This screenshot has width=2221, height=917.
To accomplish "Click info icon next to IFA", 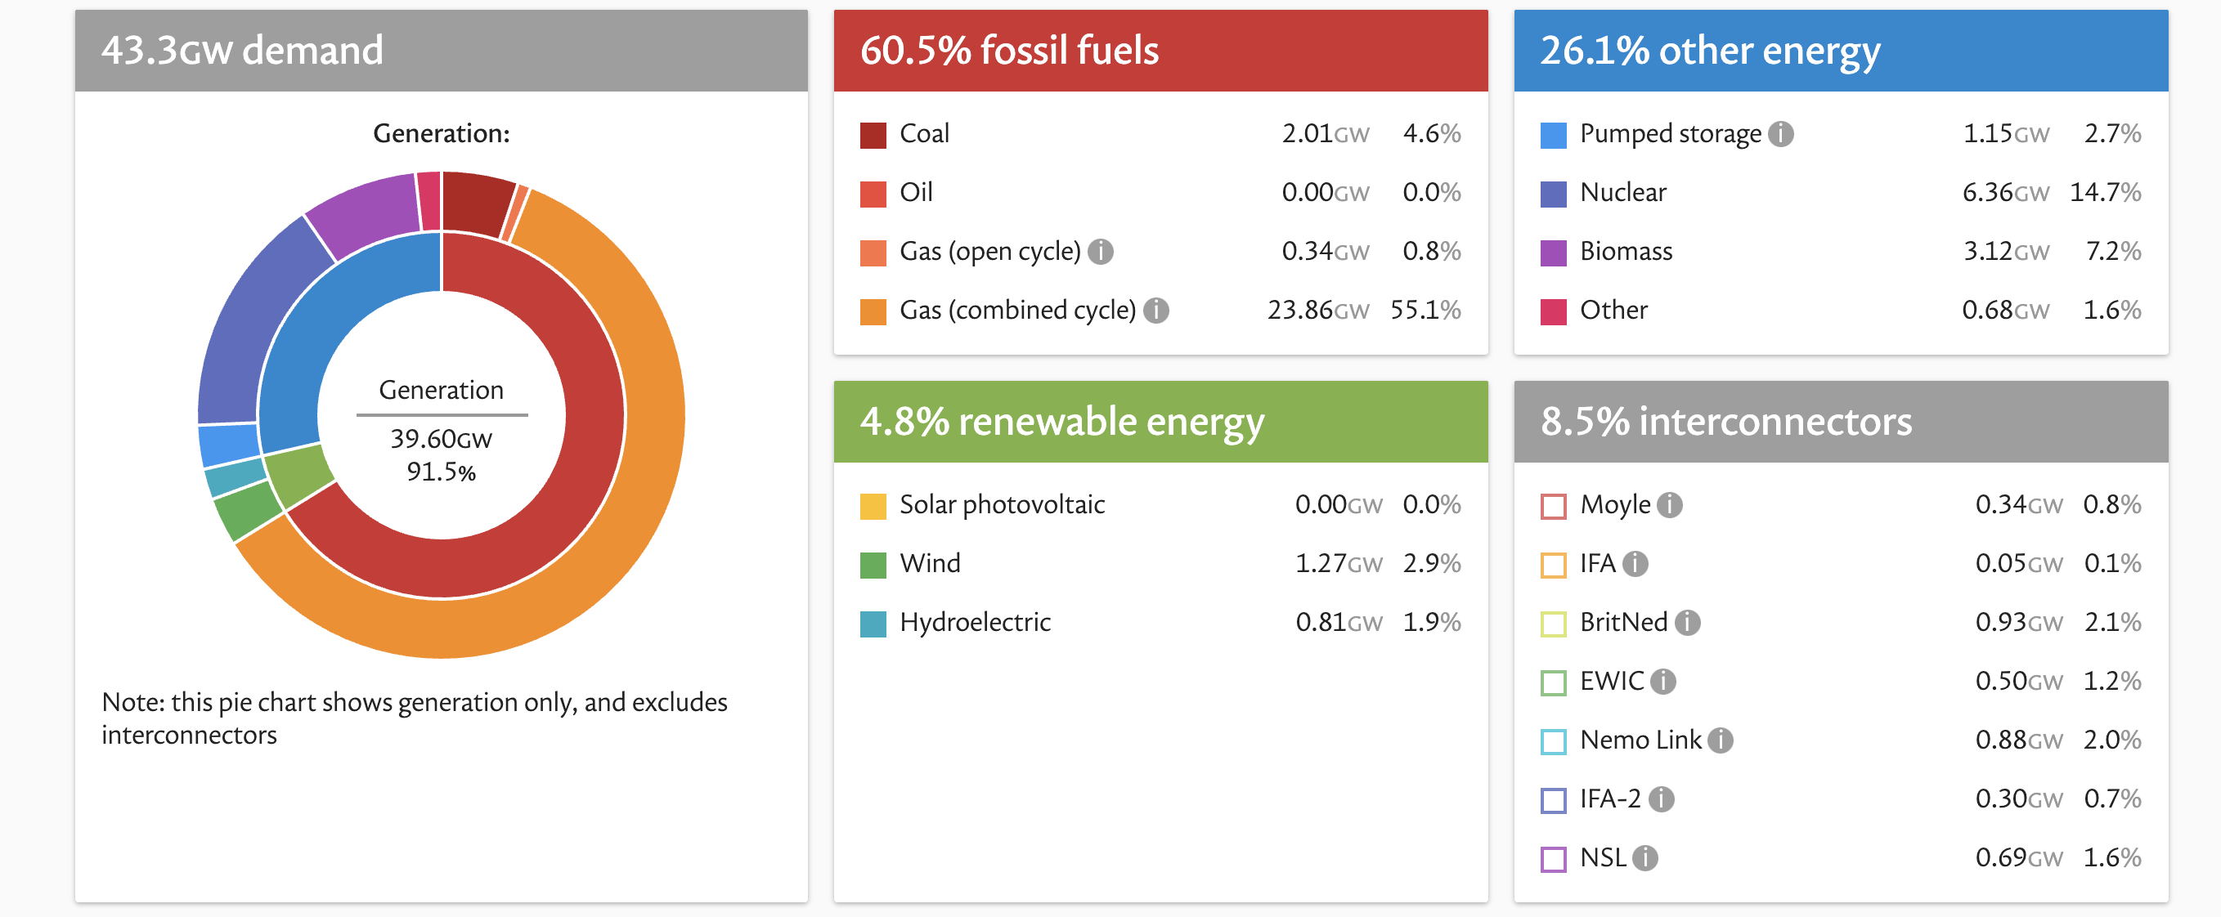I will pyautogui.click(x=1635, y=564).
